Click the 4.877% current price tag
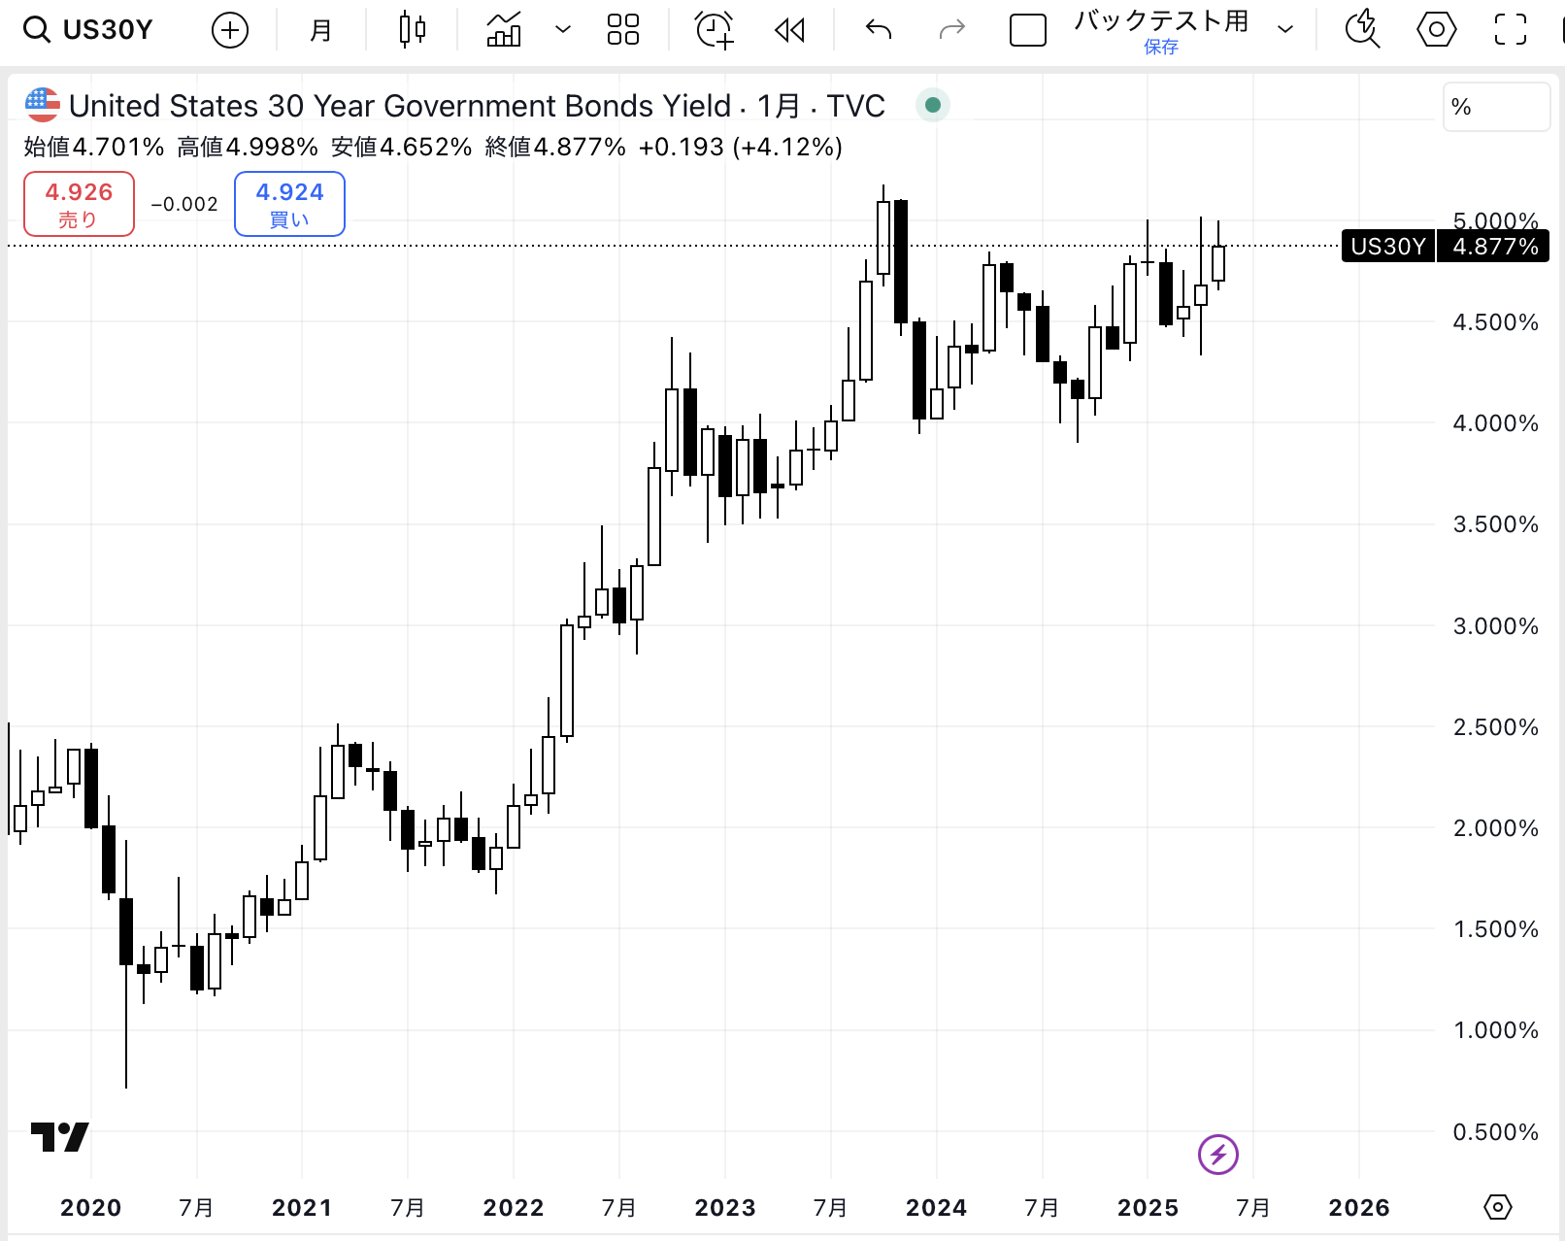 1494,247
